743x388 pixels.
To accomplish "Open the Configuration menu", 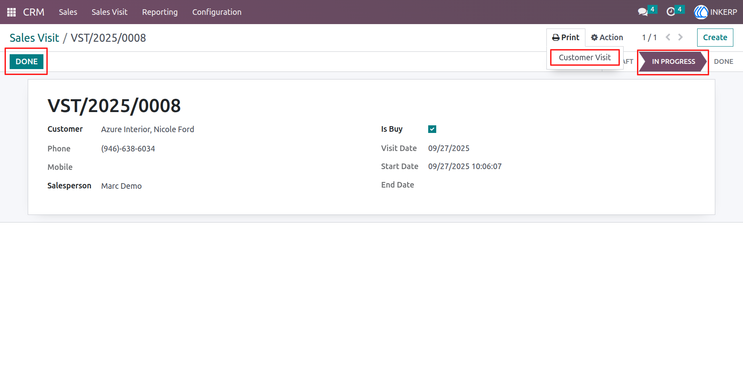I will tap(217, 12).
